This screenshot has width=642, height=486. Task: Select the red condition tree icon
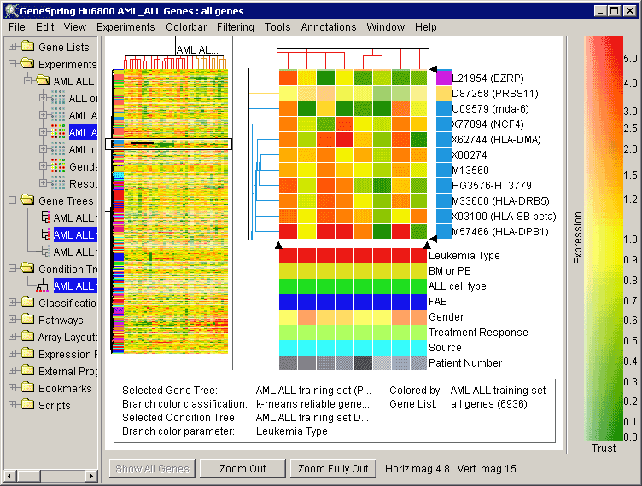[43, 286]
